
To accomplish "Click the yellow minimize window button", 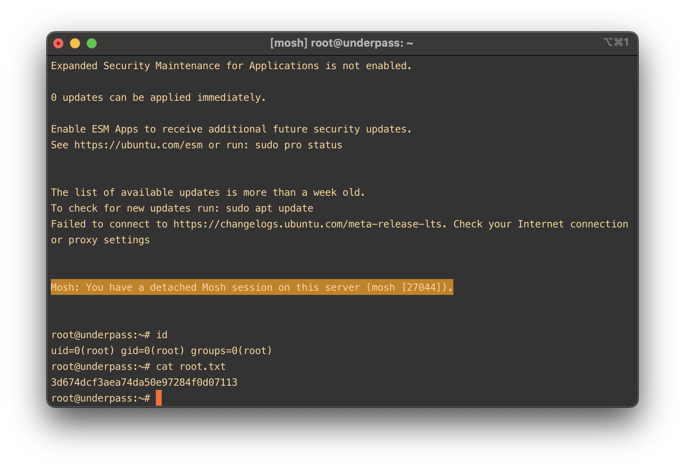I will (x=75, y=43).
